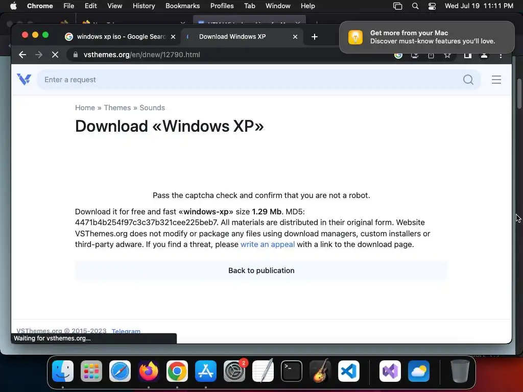This screenshot has height=392, width=523.
Task: Click the Telegram footer link
Action: click(126, 331)
